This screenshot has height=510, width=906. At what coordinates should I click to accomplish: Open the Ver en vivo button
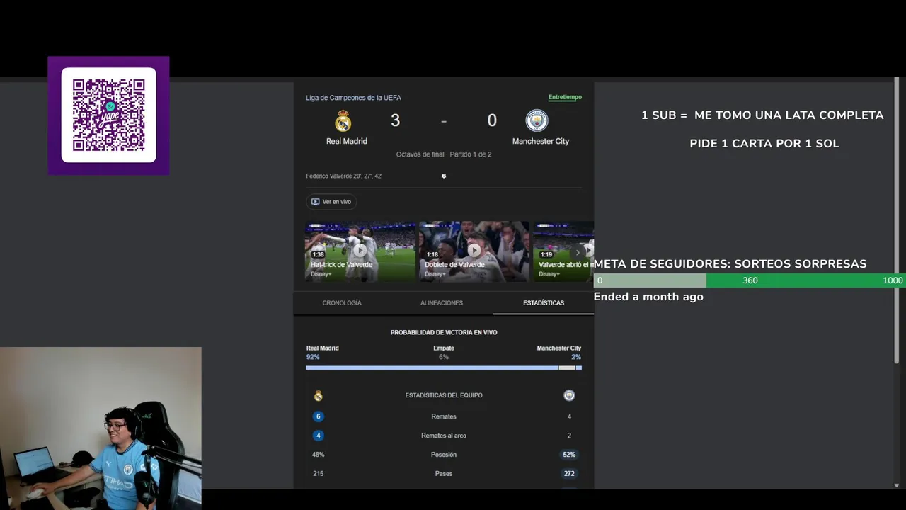coord(331,202)
